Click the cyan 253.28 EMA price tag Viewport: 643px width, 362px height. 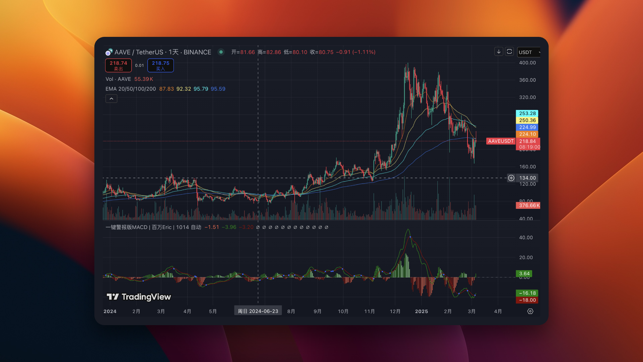pyautogui.click(x=527, y=113)
